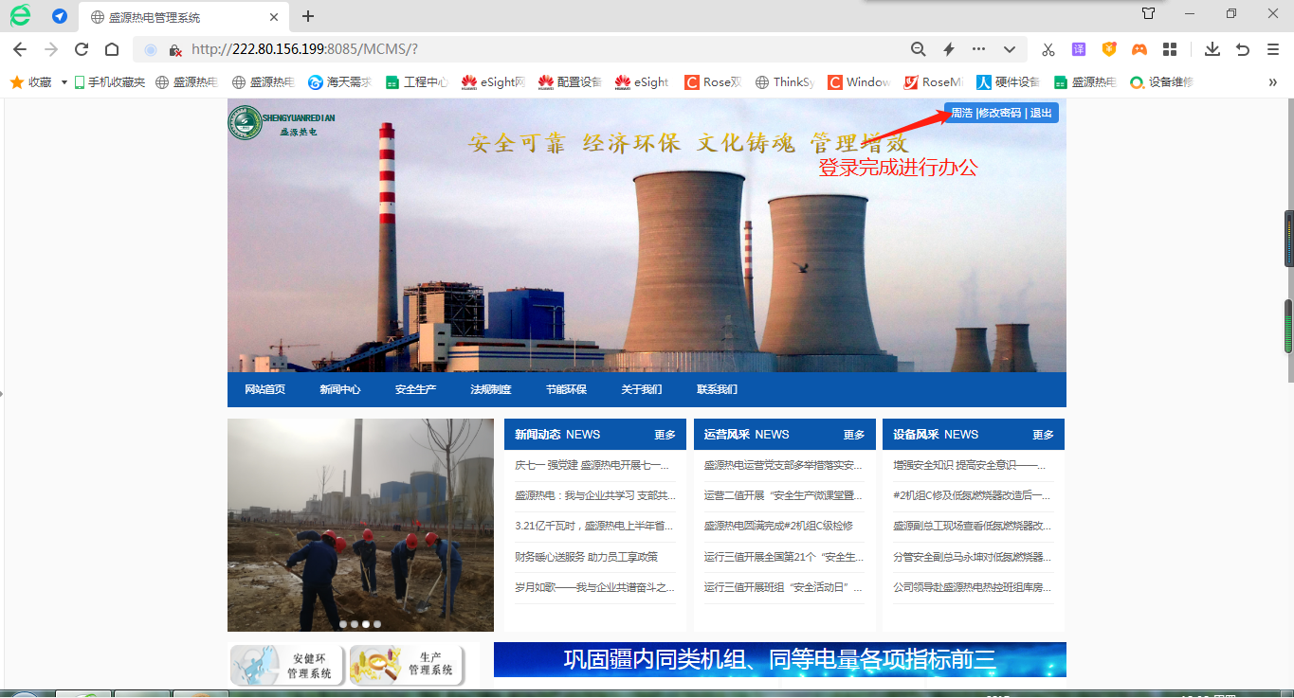This screenshot has height=698, width=1294.
Task: Click the 巩固疆内同类机组 banner
Action: coord(779,659)
